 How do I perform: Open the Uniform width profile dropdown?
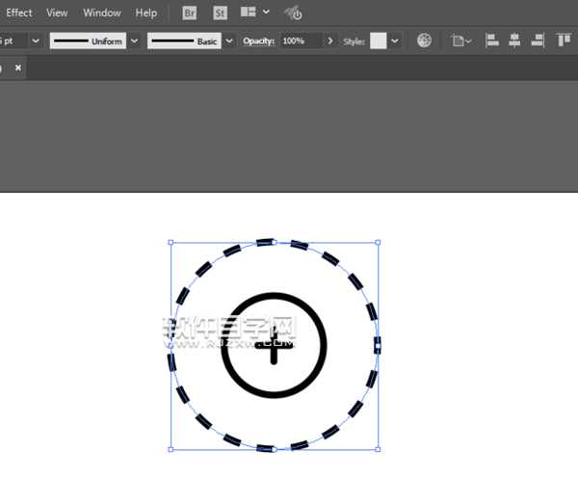pos(134,41)
